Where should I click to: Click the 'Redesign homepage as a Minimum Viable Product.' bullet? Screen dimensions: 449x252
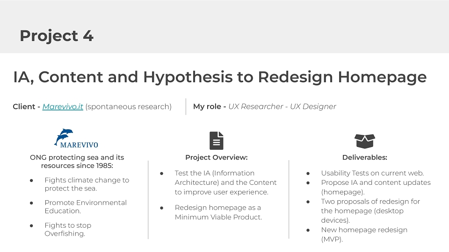click(x=218, y=212)
